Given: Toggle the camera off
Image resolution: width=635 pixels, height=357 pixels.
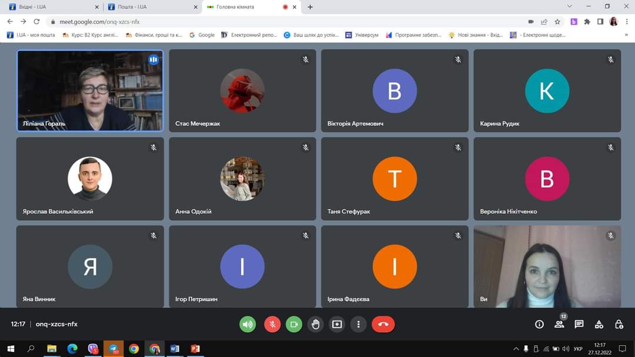Looking at the screenshot, I should [294, 324].
